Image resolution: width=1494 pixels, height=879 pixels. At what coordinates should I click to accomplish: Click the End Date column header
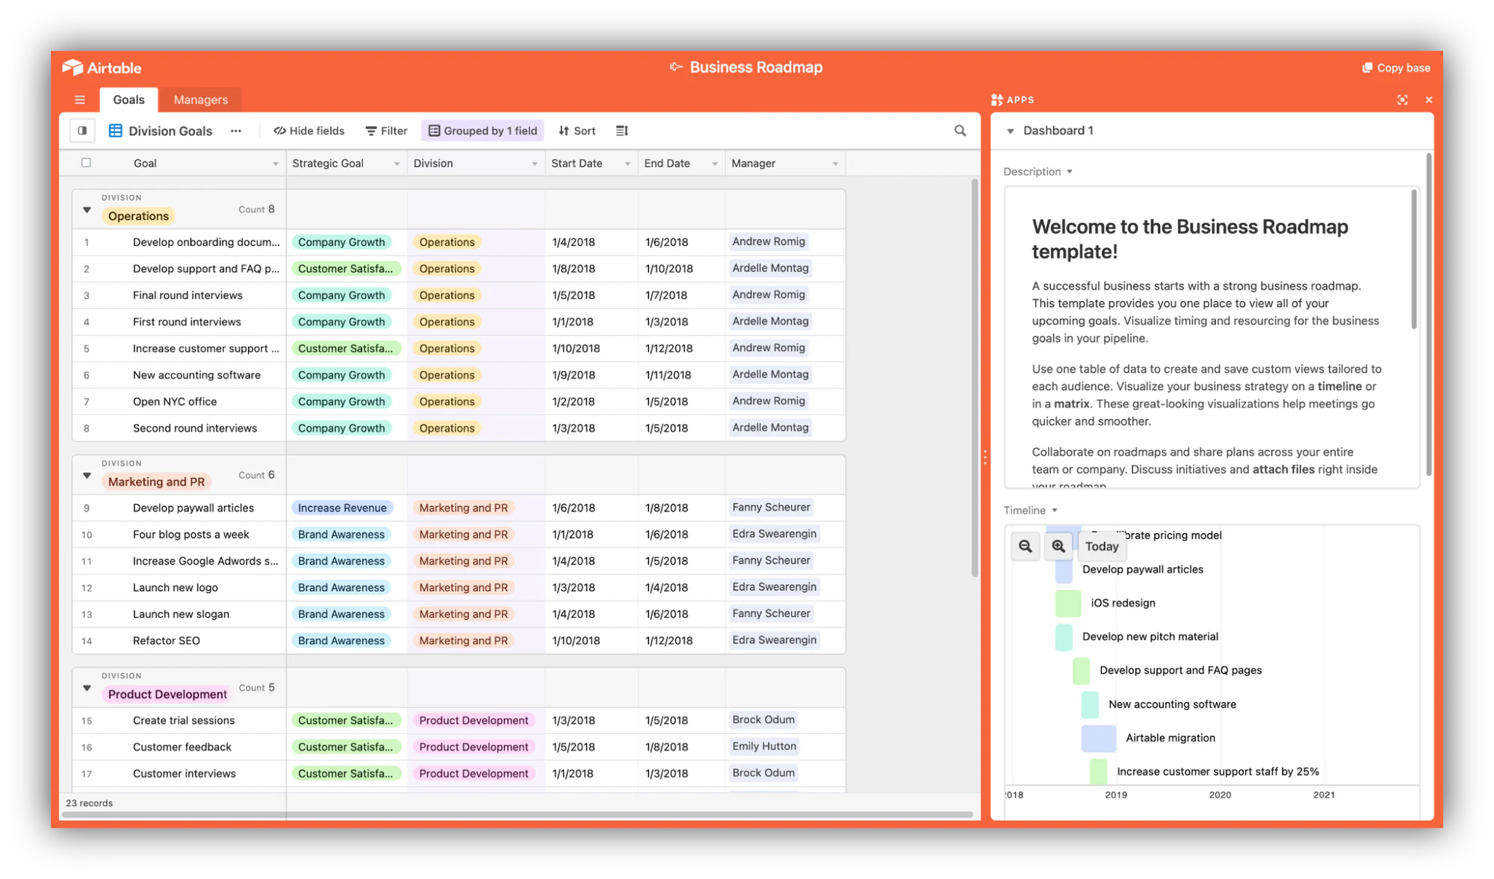click(x=681, y=163)
